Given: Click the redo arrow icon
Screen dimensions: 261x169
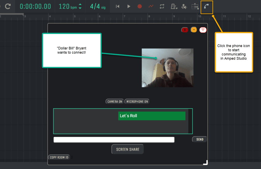Looking at the screenshot, I should point(8,6).
